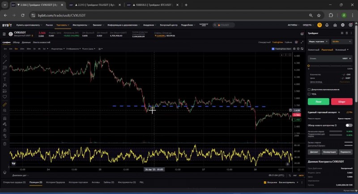
Task: Tick the checkbox above TP/SL
Action: point(309,89)
